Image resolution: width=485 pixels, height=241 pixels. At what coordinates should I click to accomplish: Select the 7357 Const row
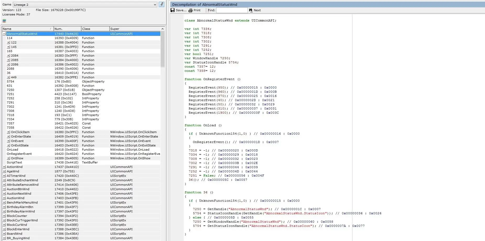pyautogui.click(x=81, y=123)
